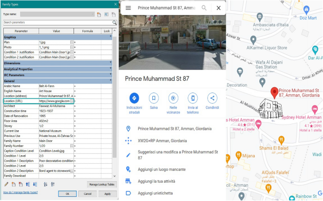Click the Delete Parameter icon

tap(21, 184)
